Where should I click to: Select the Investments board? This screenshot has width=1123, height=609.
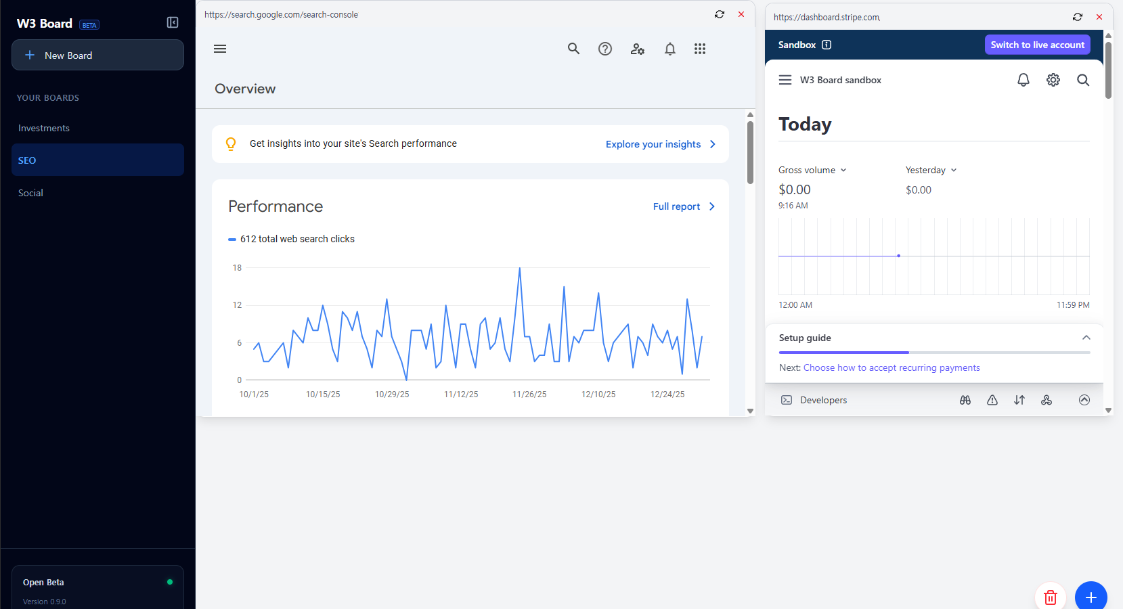[44, 128]
